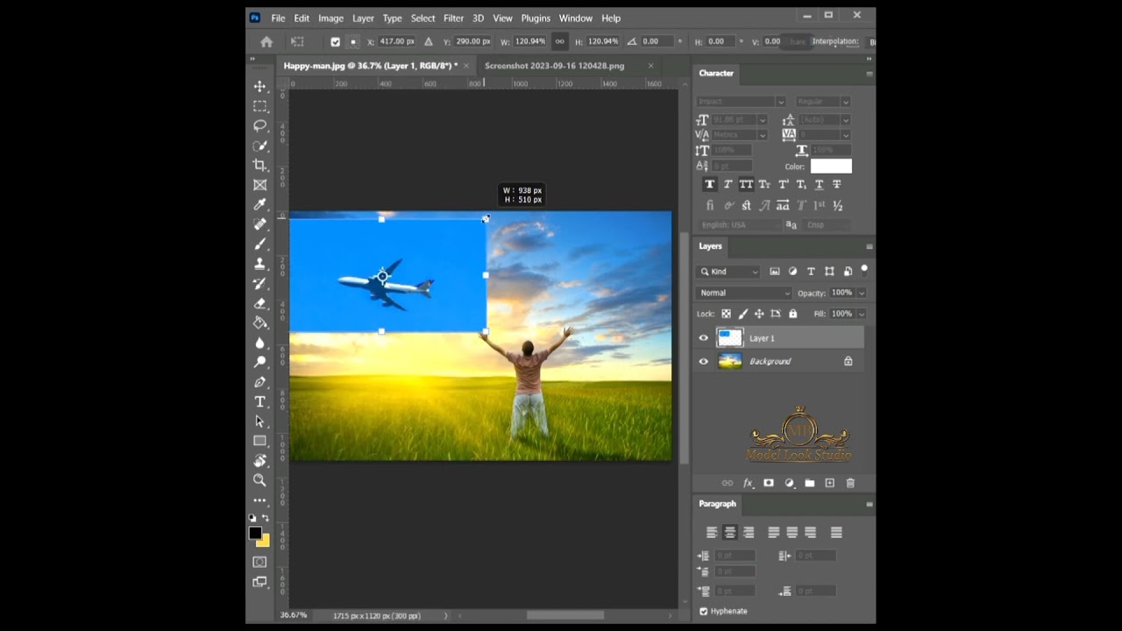The width and height of the screenshot is (1122, 631).
Task: Select the Pen tool
Action: coord(259,382)
